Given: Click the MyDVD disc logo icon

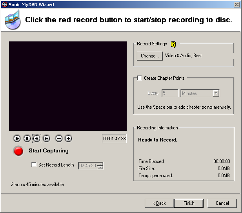Looking at the screenshot, I should click(13, 20).
